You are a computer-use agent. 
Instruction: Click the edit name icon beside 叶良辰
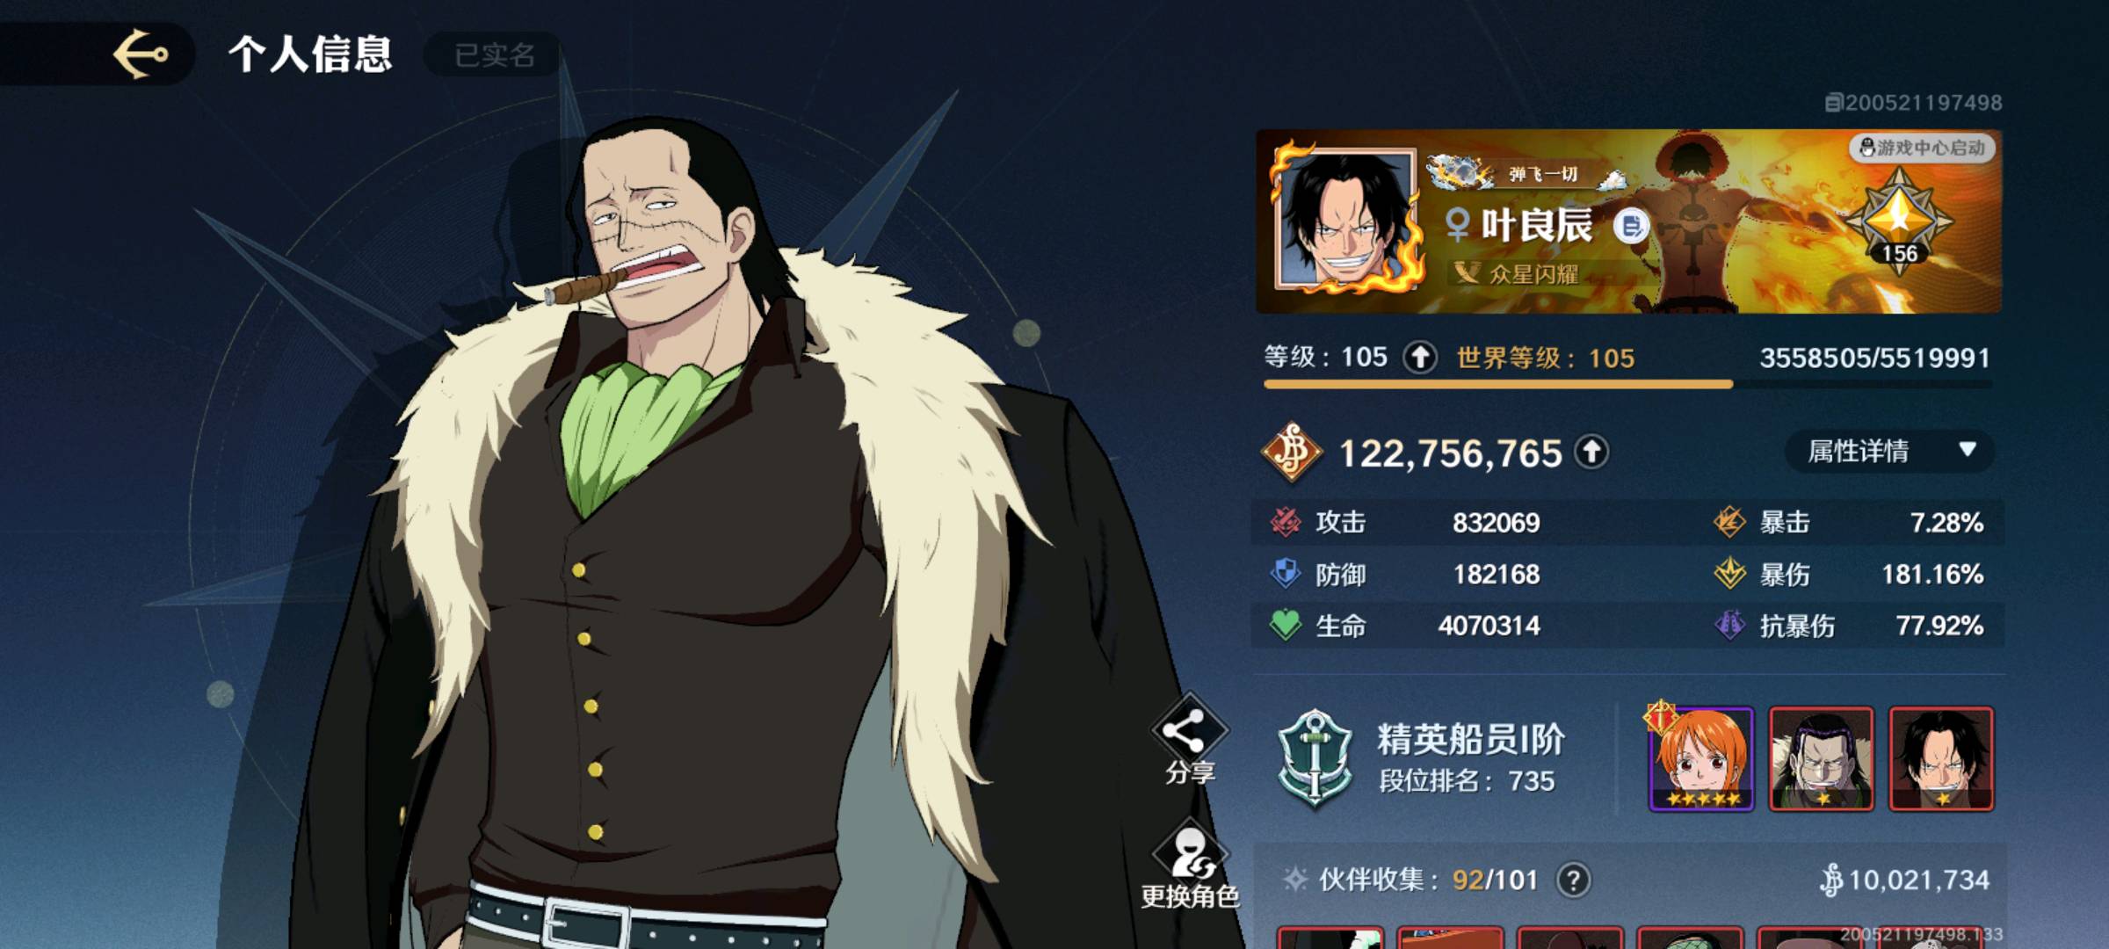click(x=1631, y=227)
